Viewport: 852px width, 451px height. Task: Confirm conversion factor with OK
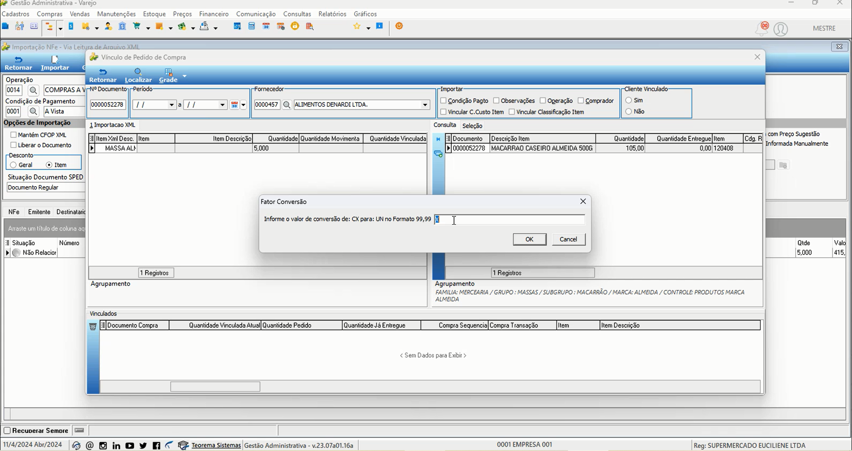pos(529,239)
